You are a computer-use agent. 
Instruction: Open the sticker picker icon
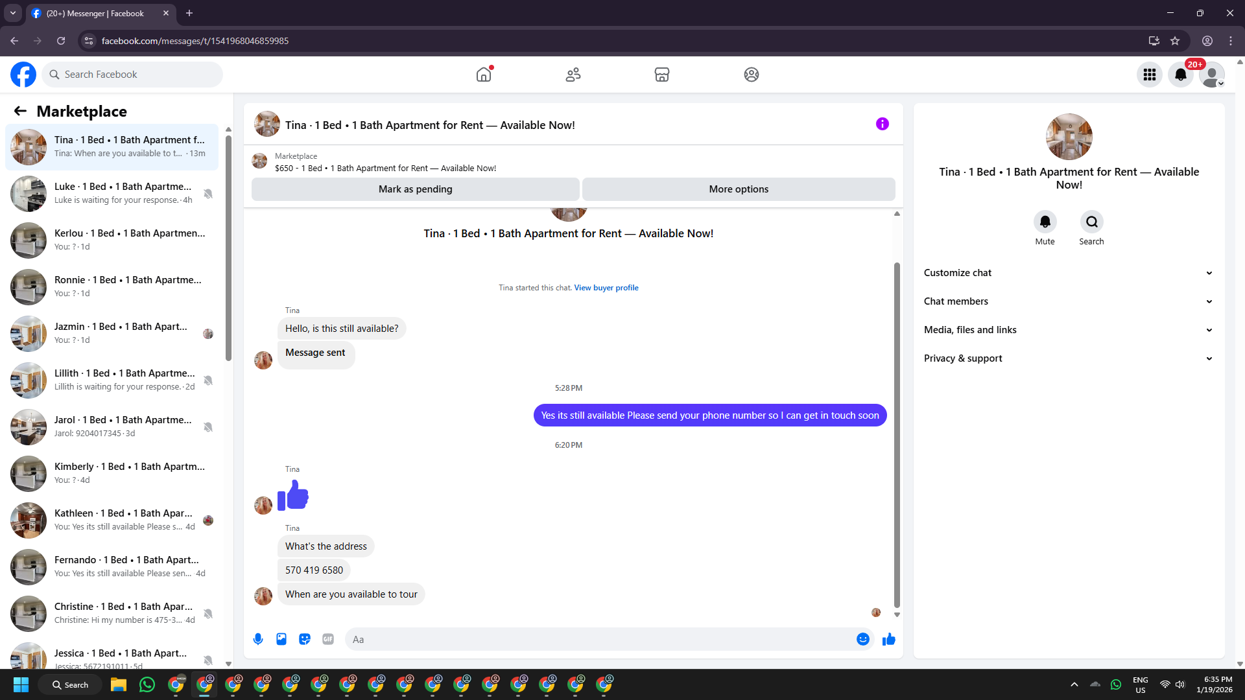coord(305,639)
